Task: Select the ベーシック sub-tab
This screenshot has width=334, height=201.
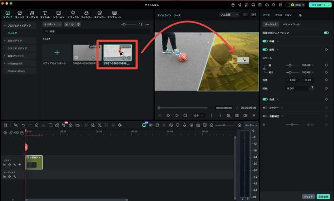Action: 271,24
